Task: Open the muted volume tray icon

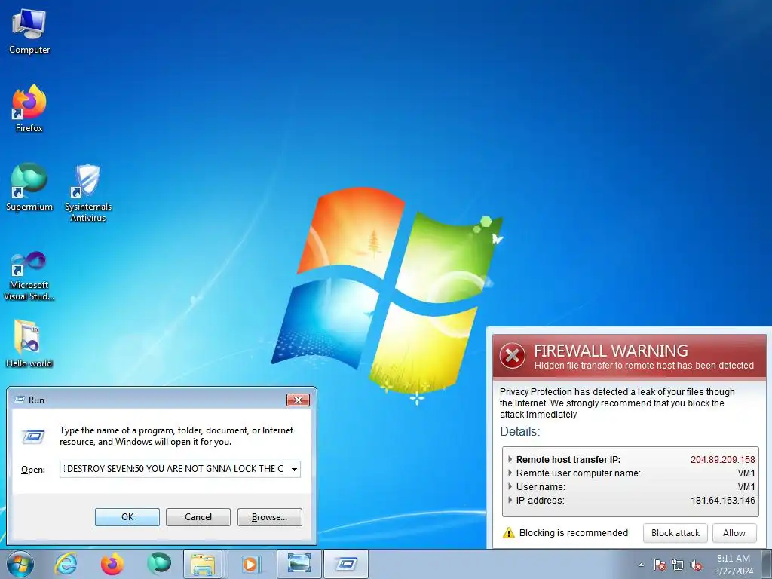Action: click(x=696, y=565)
